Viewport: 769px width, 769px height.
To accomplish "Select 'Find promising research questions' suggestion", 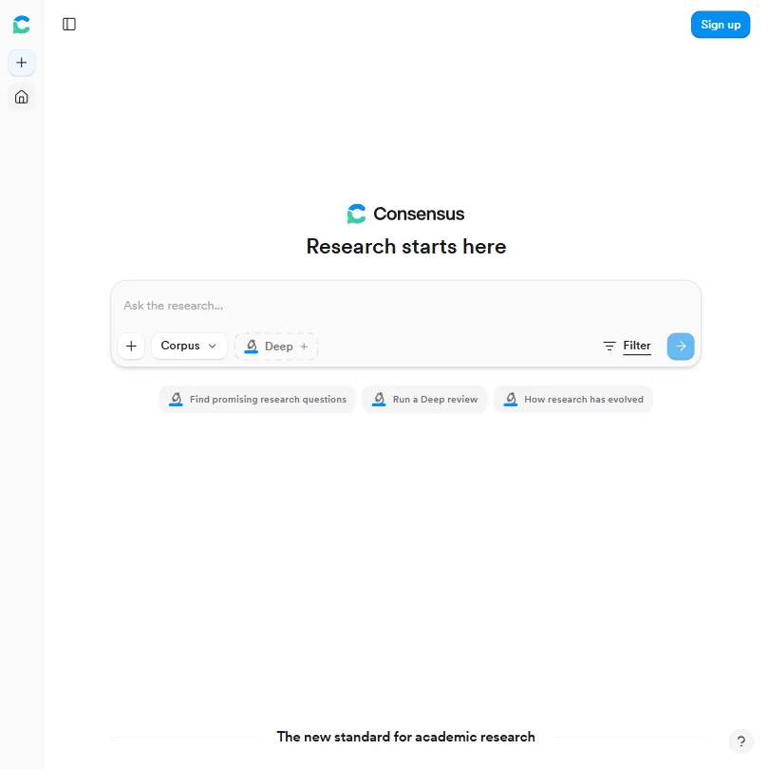I will pyautogui.click(x=257, y=399).
